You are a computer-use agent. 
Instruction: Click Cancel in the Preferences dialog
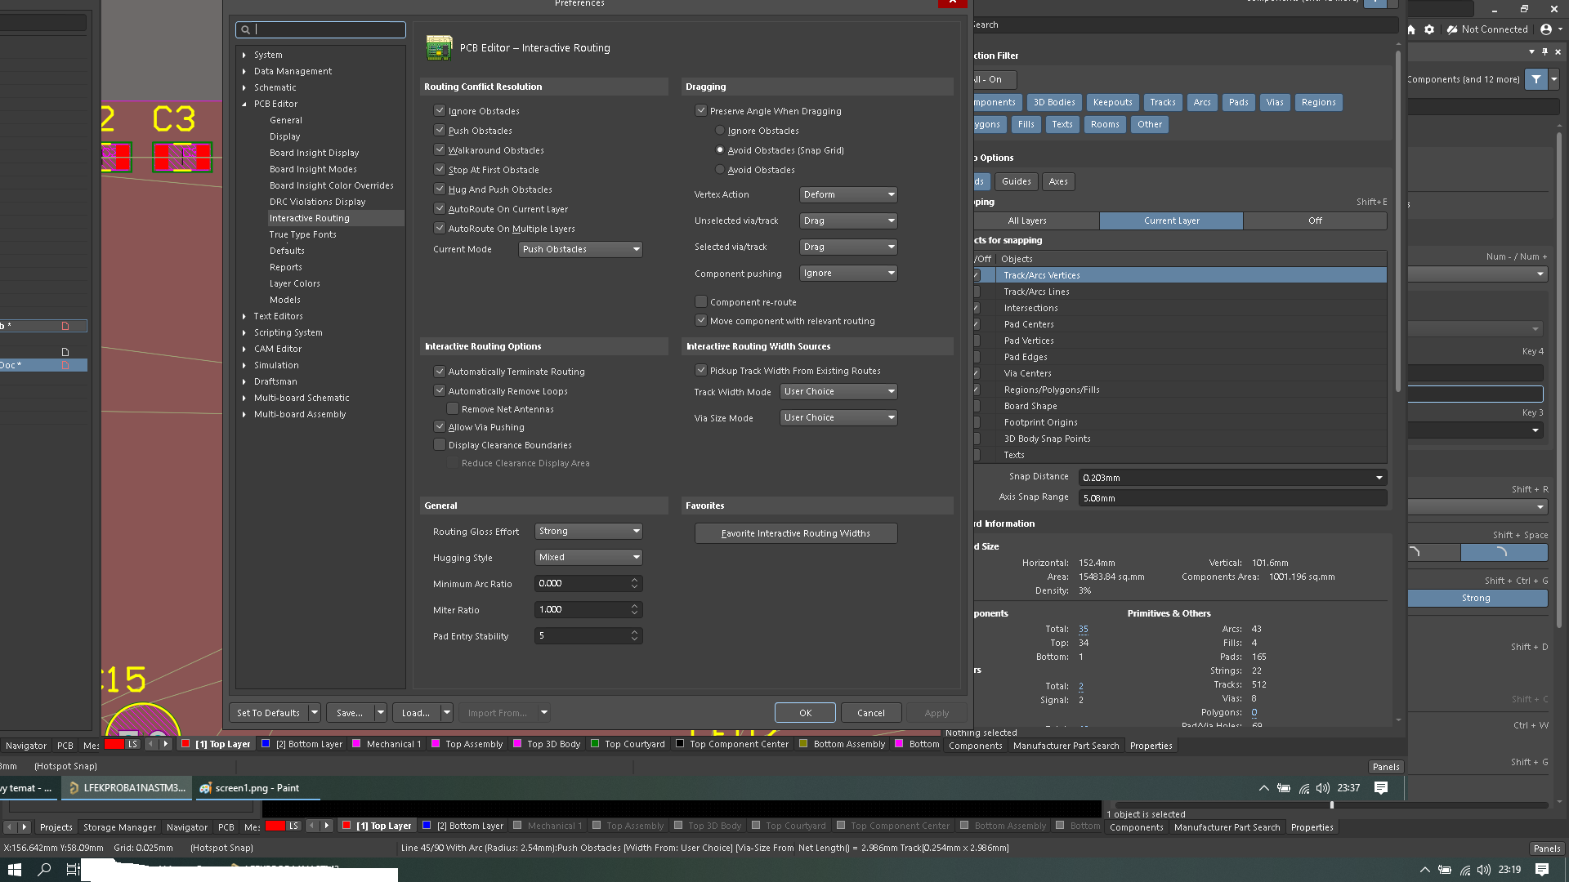(x=870, y=713)
